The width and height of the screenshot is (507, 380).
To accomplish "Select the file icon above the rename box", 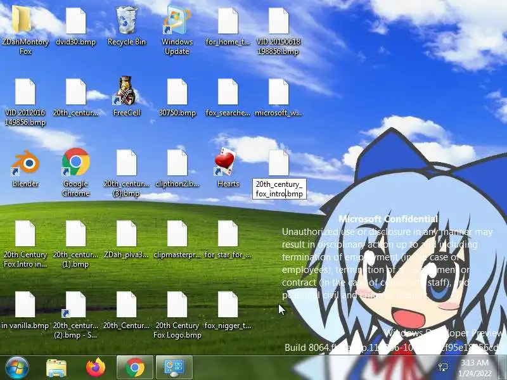I will tap(278, 163).
